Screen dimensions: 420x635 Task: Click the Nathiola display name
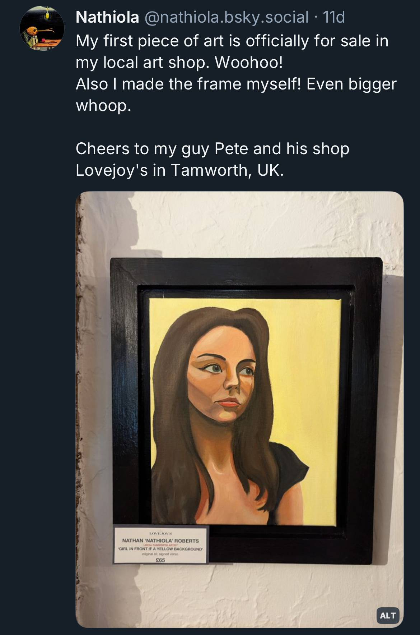[107, 17]
